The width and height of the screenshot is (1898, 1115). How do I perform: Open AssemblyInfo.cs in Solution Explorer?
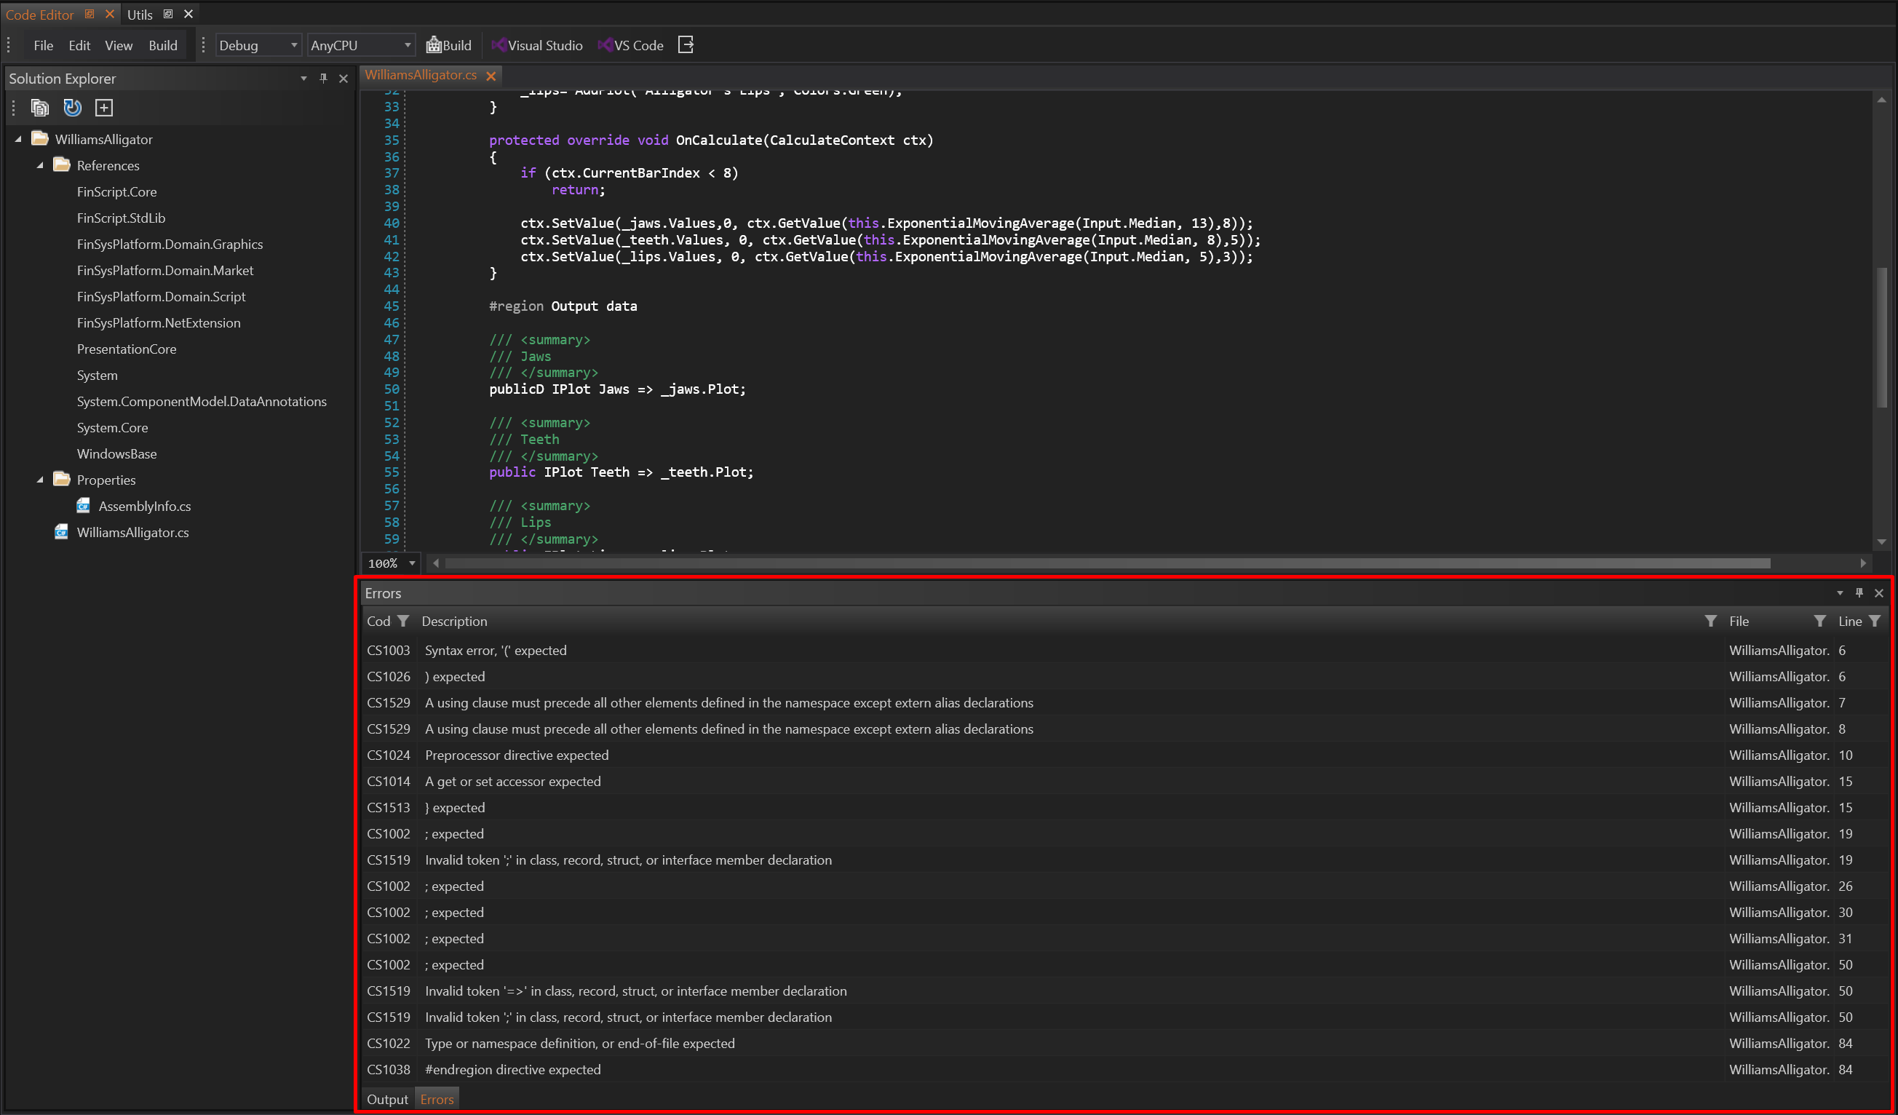tap(144, 507)
